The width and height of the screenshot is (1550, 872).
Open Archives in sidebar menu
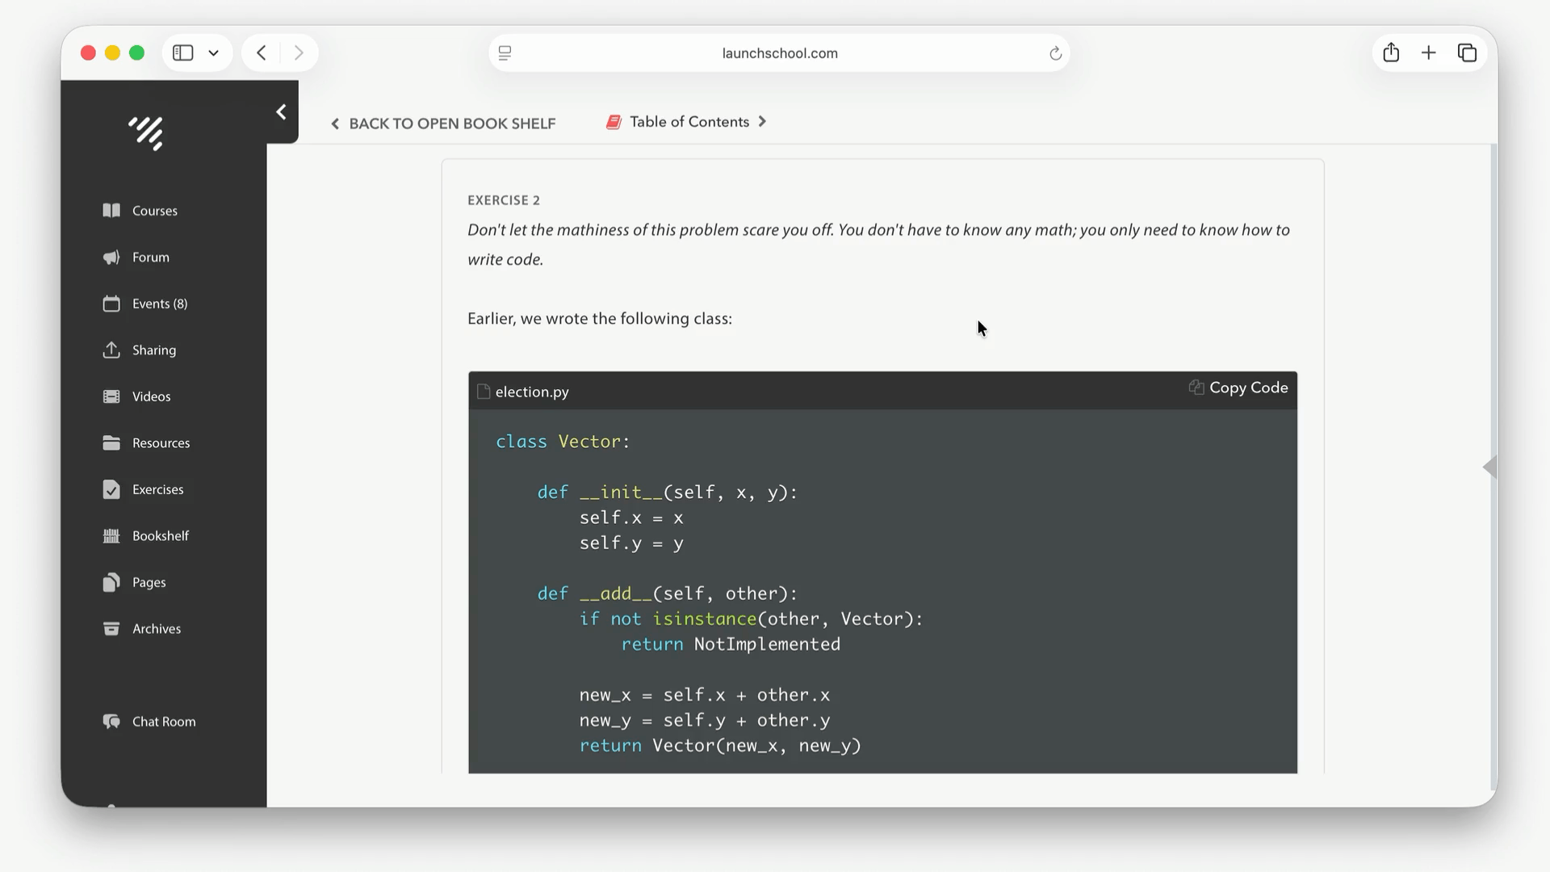click(x=156, y=629)
